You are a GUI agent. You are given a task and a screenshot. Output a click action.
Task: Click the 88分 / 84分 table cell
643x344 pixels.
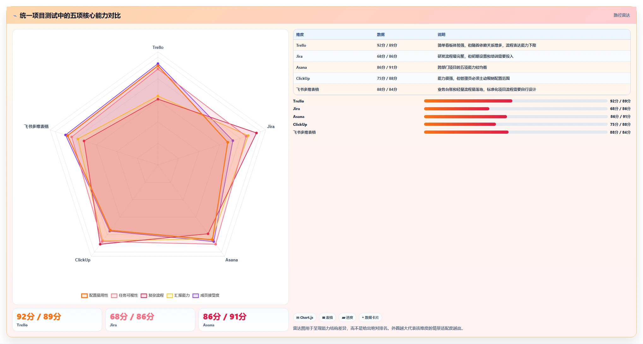tap(387, 90)
